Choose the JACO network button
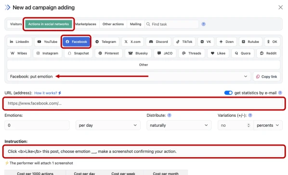288x175 pixels. coord(165,54)
